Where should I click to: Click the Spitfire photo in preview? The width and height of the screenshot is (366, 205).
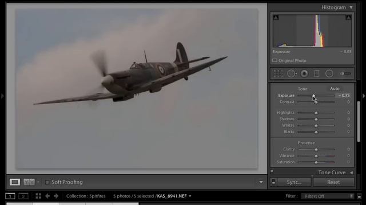[137, 89]
